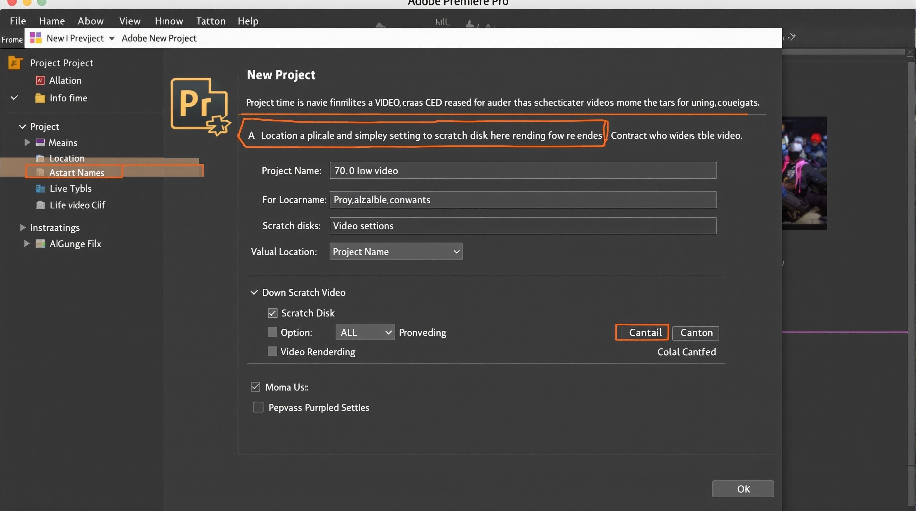Screen dimensions: 916x511
Task: Click the Scratch disks input field
Action: click(523, 226)
